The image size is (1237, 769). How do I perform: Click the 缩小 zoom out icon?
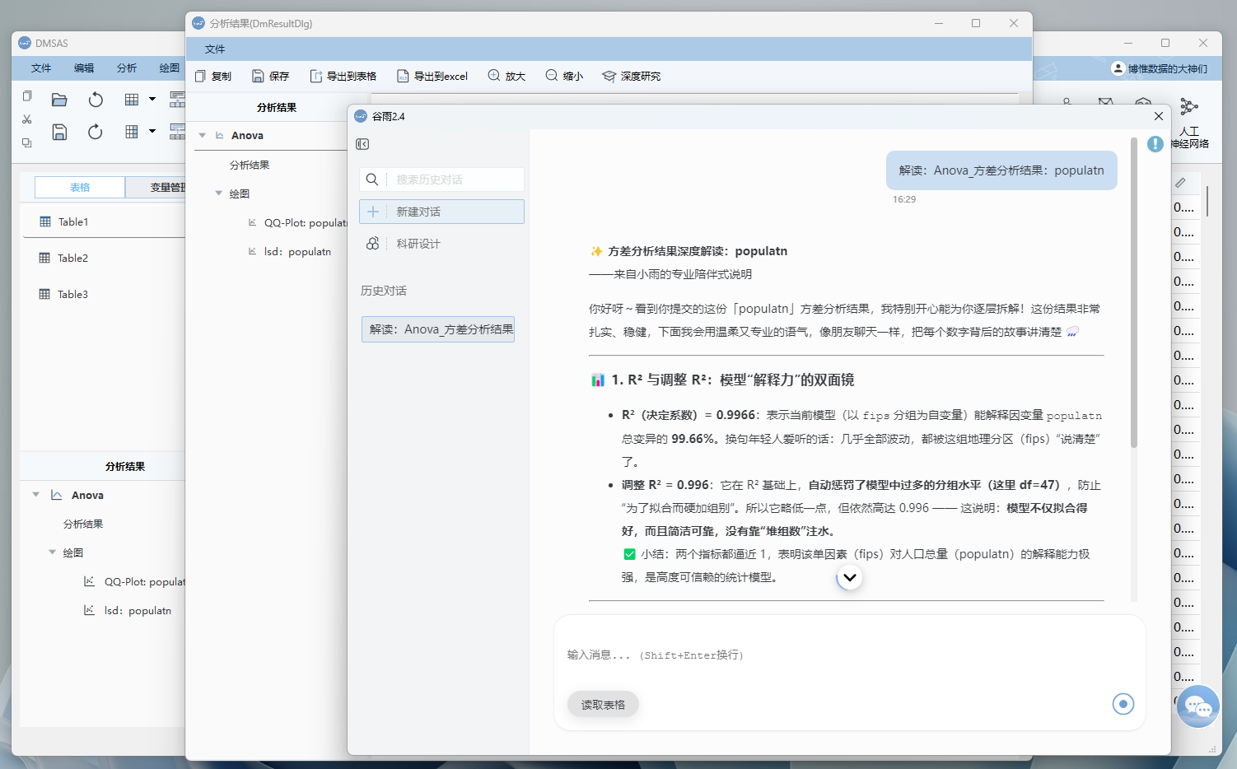pos(552,75)
